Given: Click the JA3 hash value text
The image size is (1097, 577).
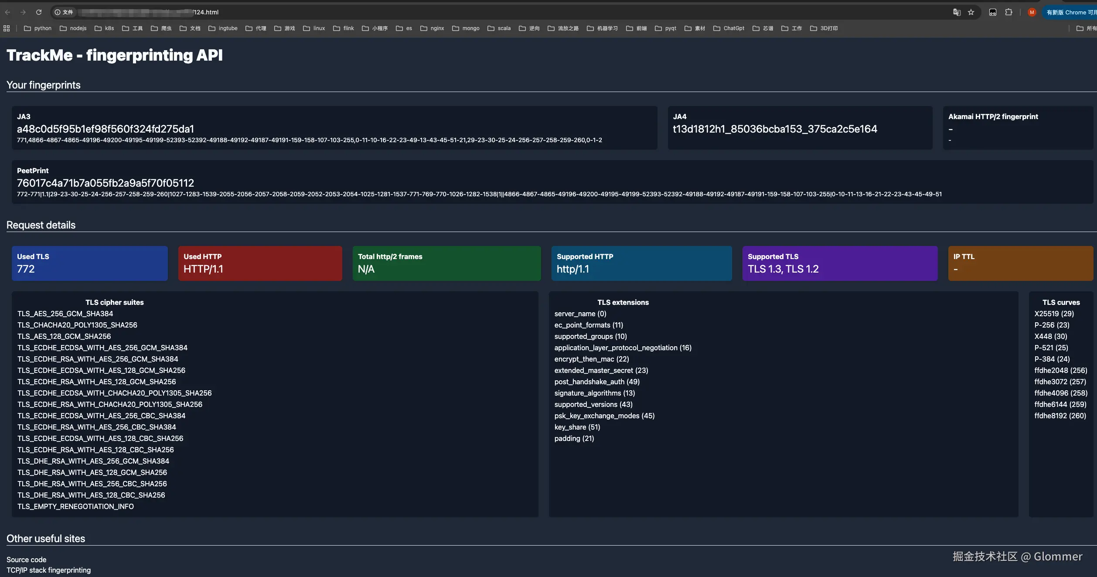Looking at the screenshot, I should (106, 129).
